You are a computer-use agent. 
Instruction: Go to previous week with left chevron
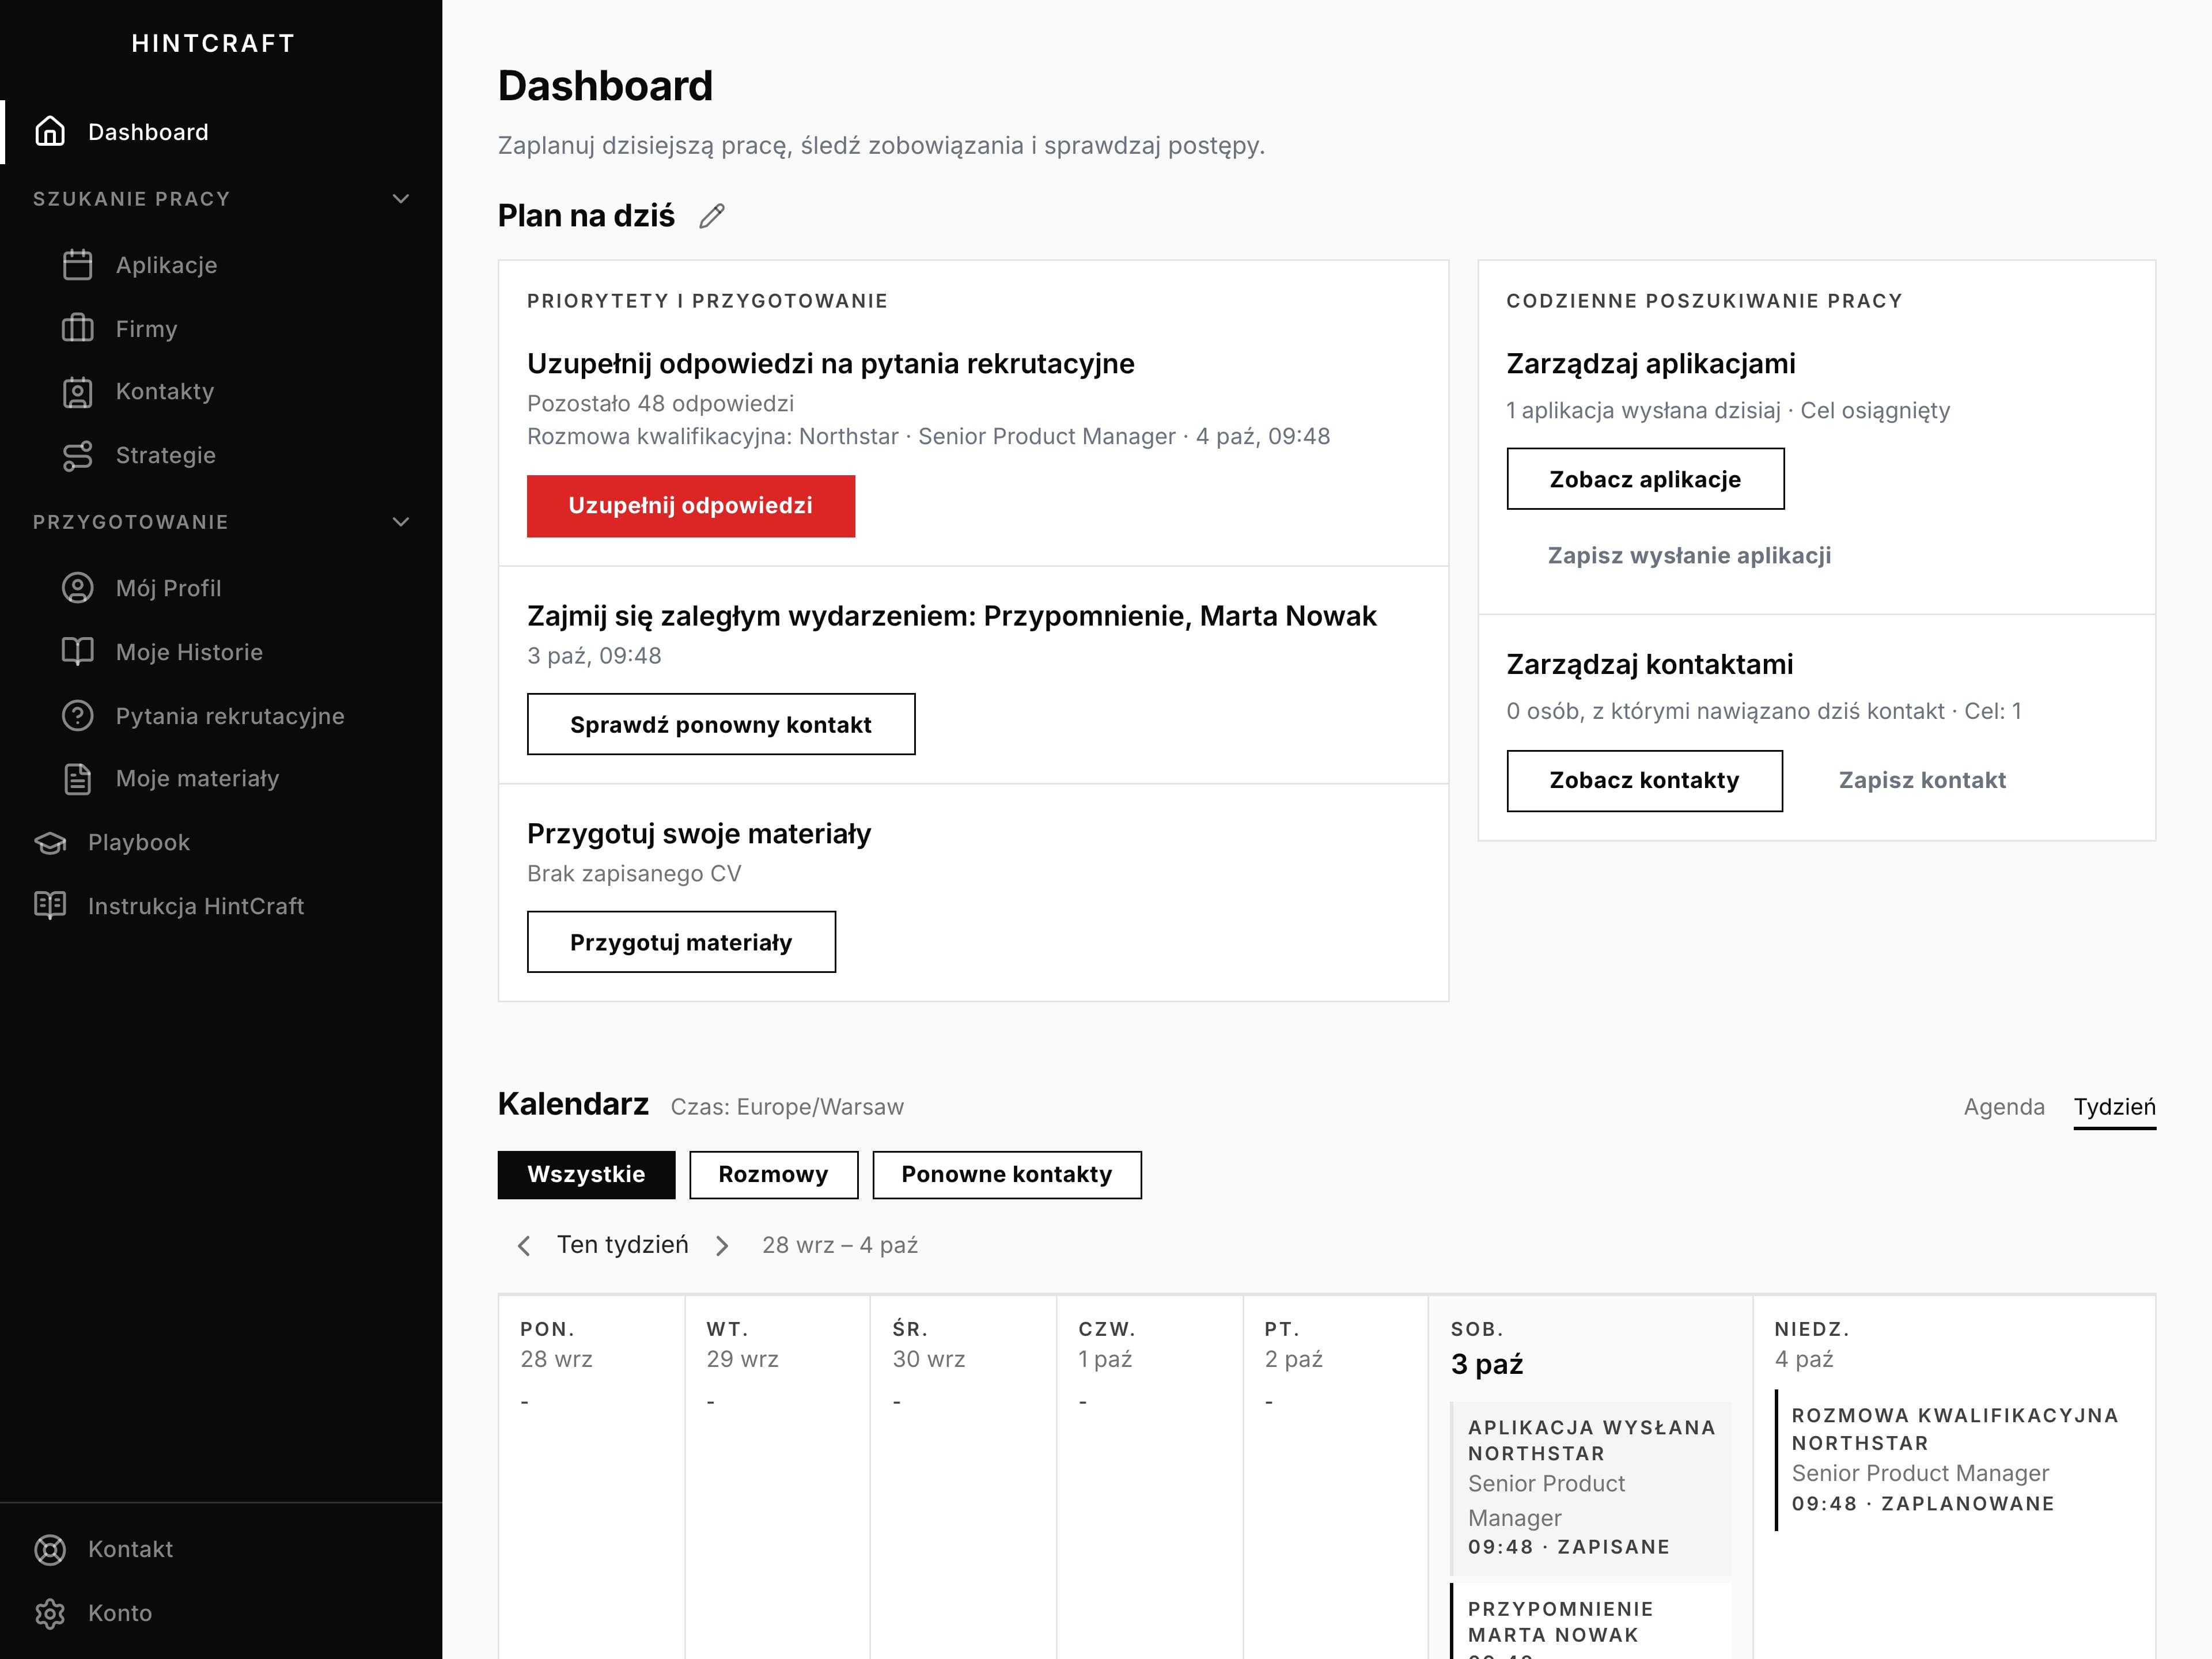[523, 1245]
